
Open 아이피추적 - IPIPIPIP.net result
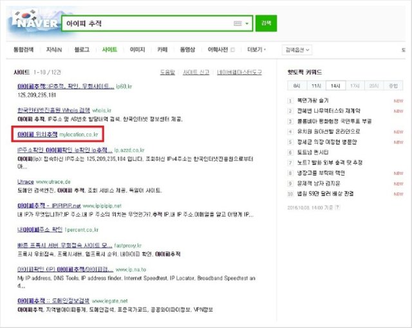point(49,205)
